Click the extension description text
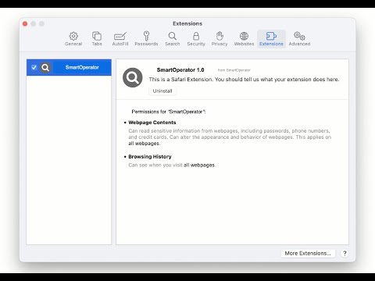 (244, 80)
